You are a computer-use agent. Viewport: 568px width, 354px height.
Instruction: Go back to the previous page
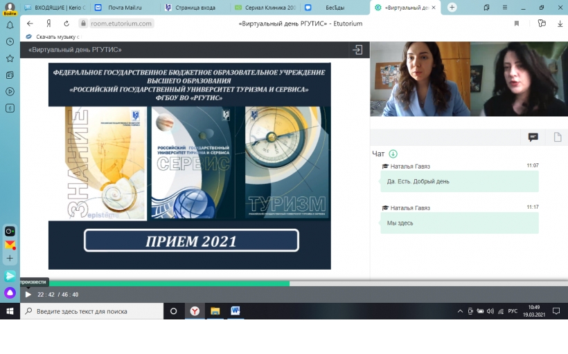point(30,24)
